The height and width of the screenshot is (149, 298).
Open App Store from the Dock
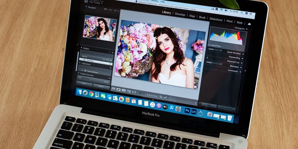tap(171, 108)
